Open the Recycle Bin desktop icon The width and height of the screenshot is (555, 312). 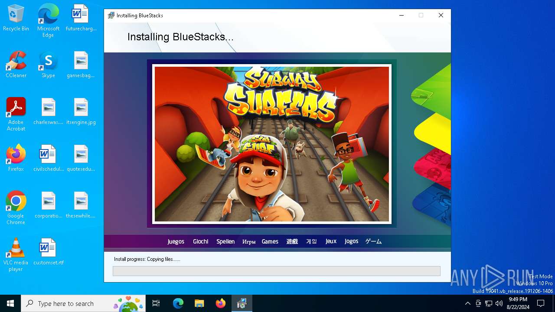(16, 18)
